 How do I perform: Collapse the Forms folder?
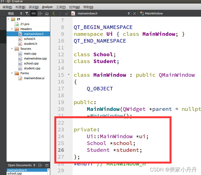(12, 73)
